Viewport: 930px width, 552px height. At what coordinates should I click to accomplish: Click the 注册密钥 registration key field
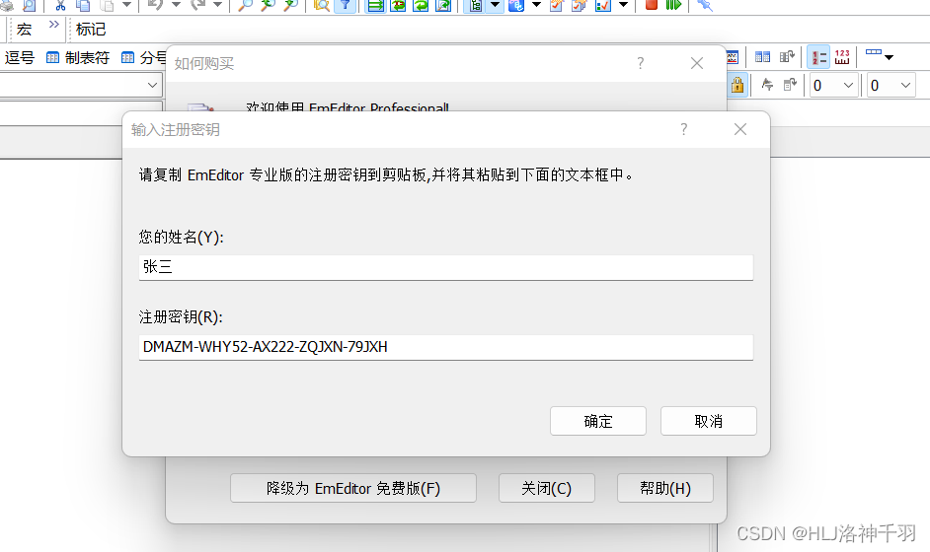(x=445, y=348)
